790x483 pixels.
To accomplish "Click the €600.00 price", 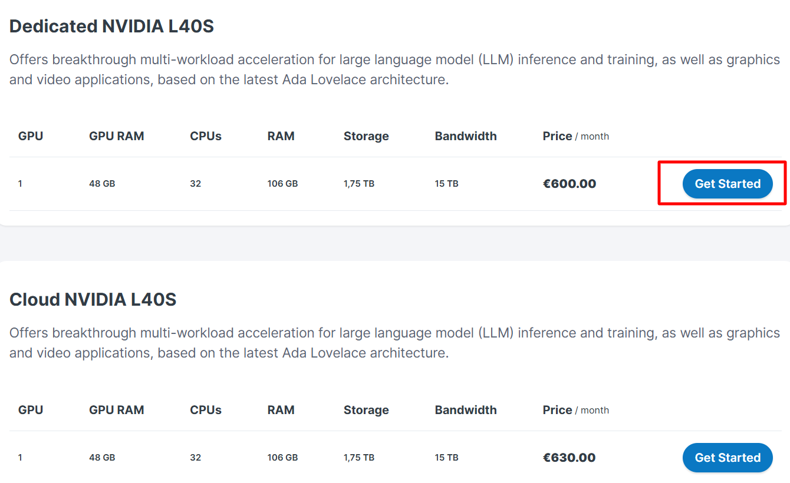I will (570, 184).
